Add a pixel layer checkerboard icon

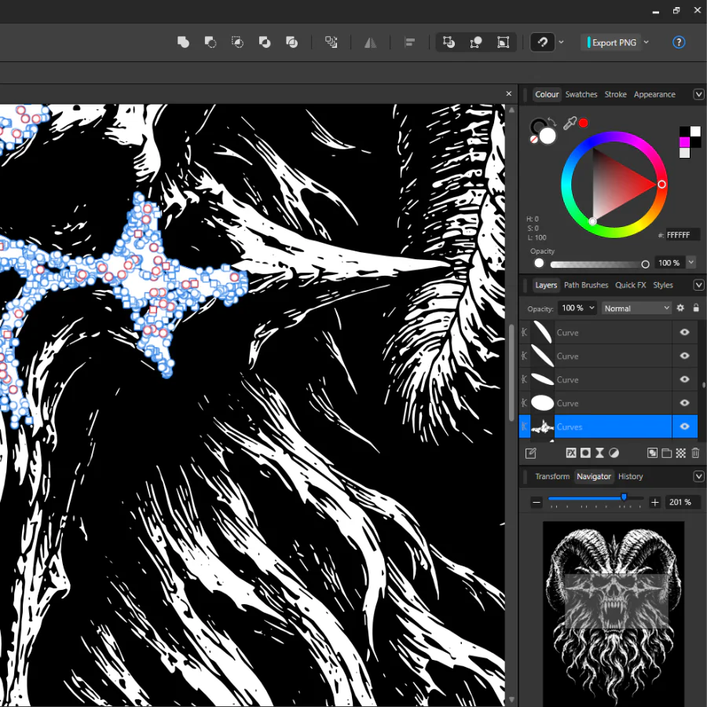point(681,453)
